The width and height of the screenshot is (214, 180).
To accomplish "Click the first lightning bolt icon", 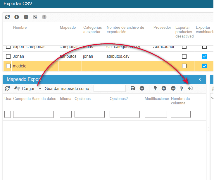I will coord(155,88).
